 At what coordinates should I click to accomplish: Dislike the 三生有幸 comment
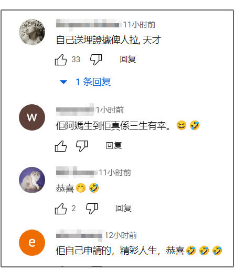coord(82,146)
